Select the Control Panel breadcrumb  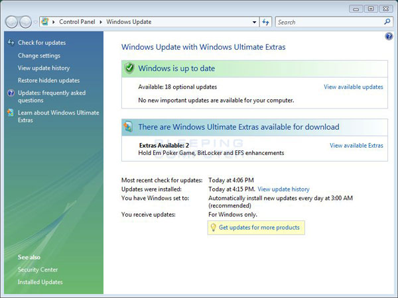coord(77,22)
